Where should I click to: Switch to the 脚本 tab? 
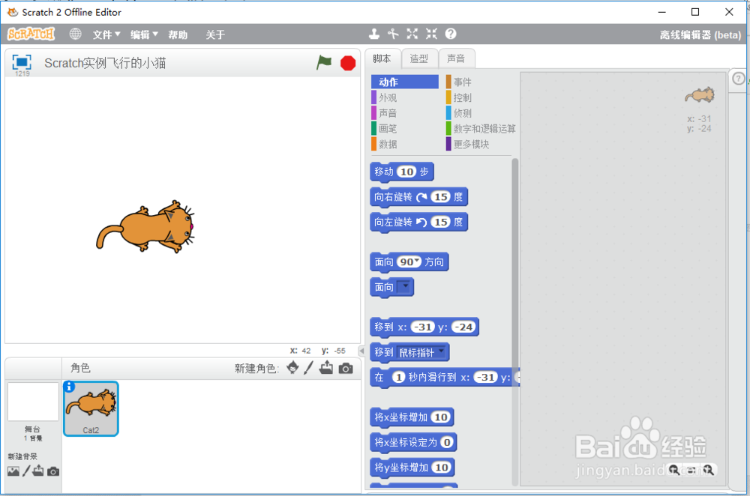382,58
